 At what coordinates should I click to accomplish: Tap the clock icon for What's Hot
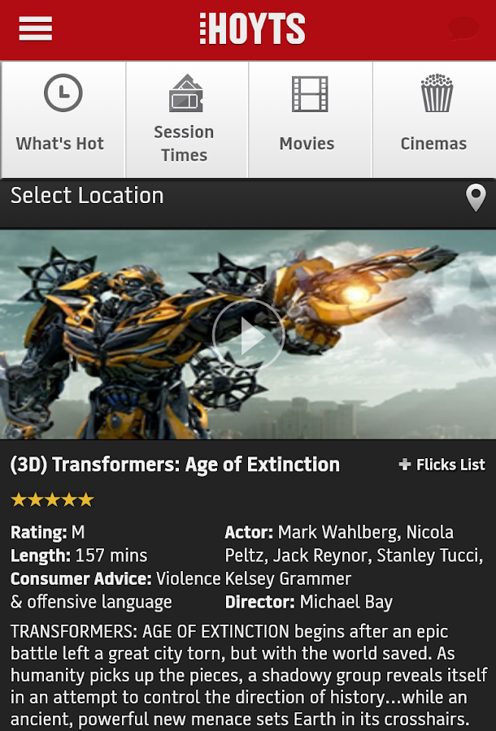(x=63, y=93)
